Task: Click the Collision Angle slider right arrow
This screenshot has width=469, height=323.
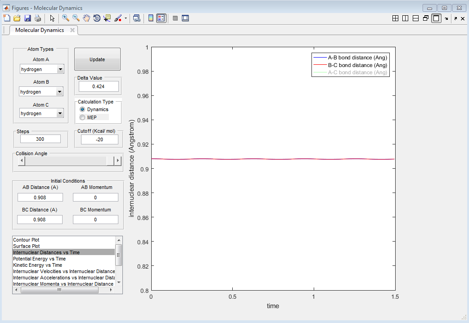Action: (117, 161)
